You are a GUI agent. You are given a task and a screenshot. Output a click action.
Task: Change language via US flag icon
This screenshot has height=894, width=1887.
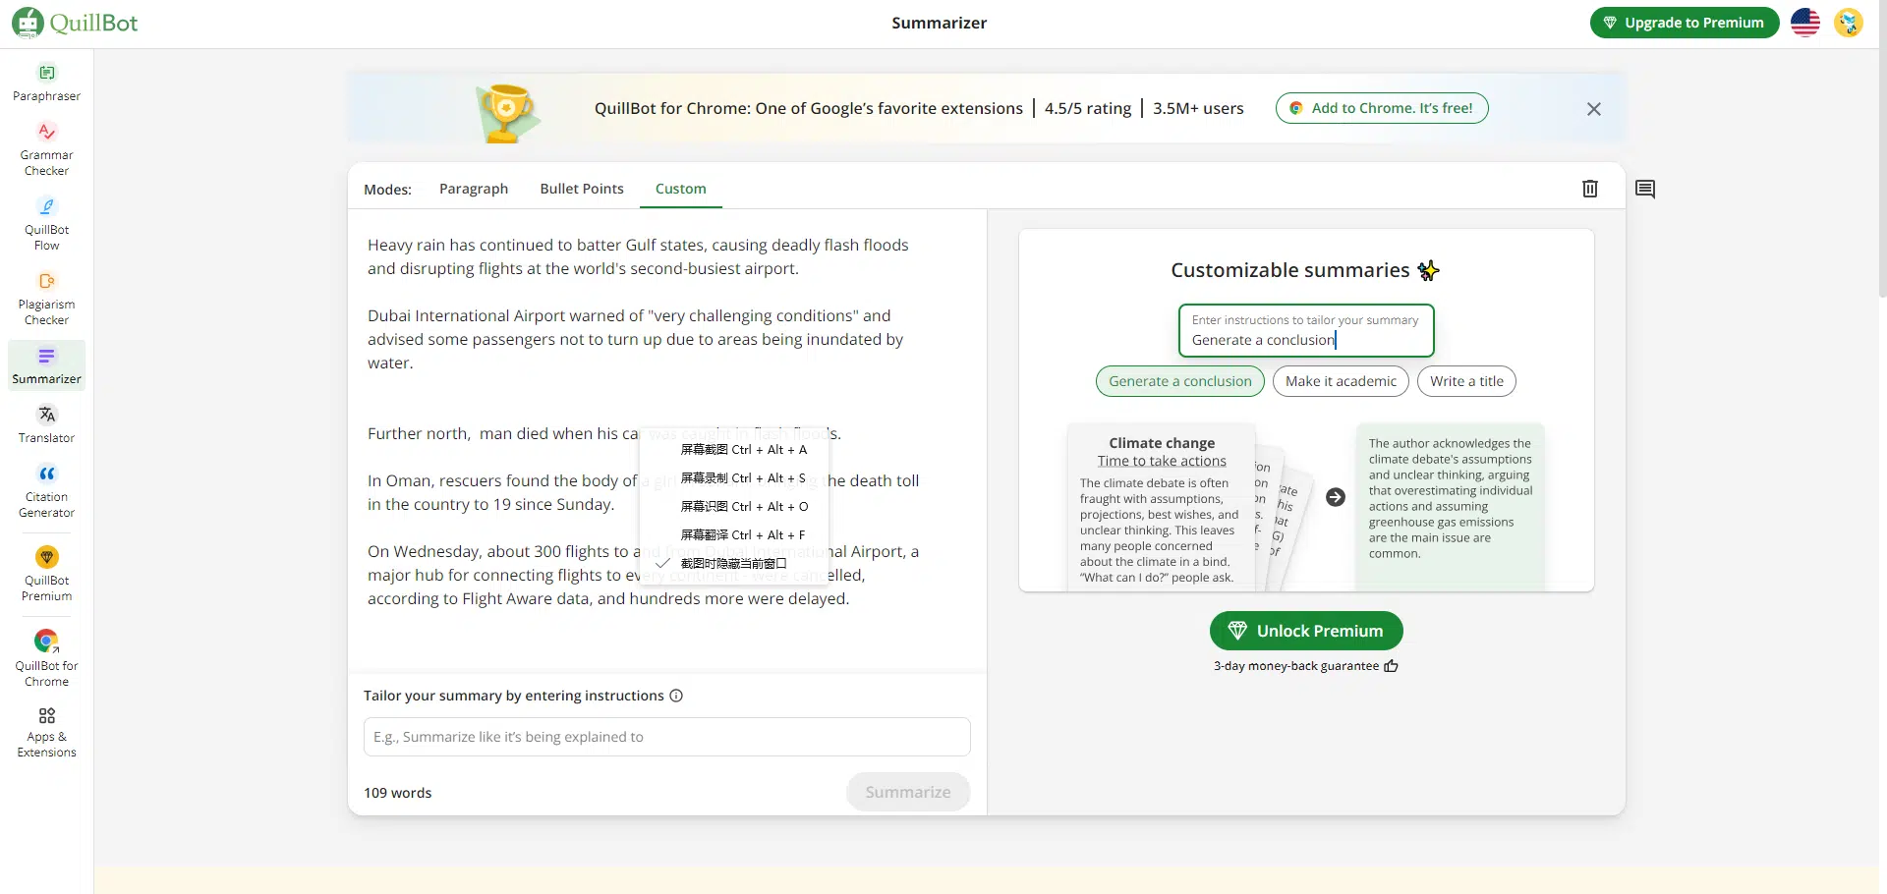click(x=1805, y=23)
